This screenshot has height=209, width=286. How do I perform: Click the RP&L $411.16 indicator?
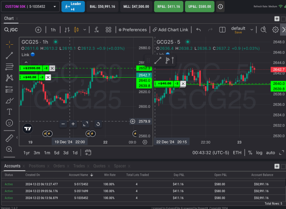[x=168, y=6]
